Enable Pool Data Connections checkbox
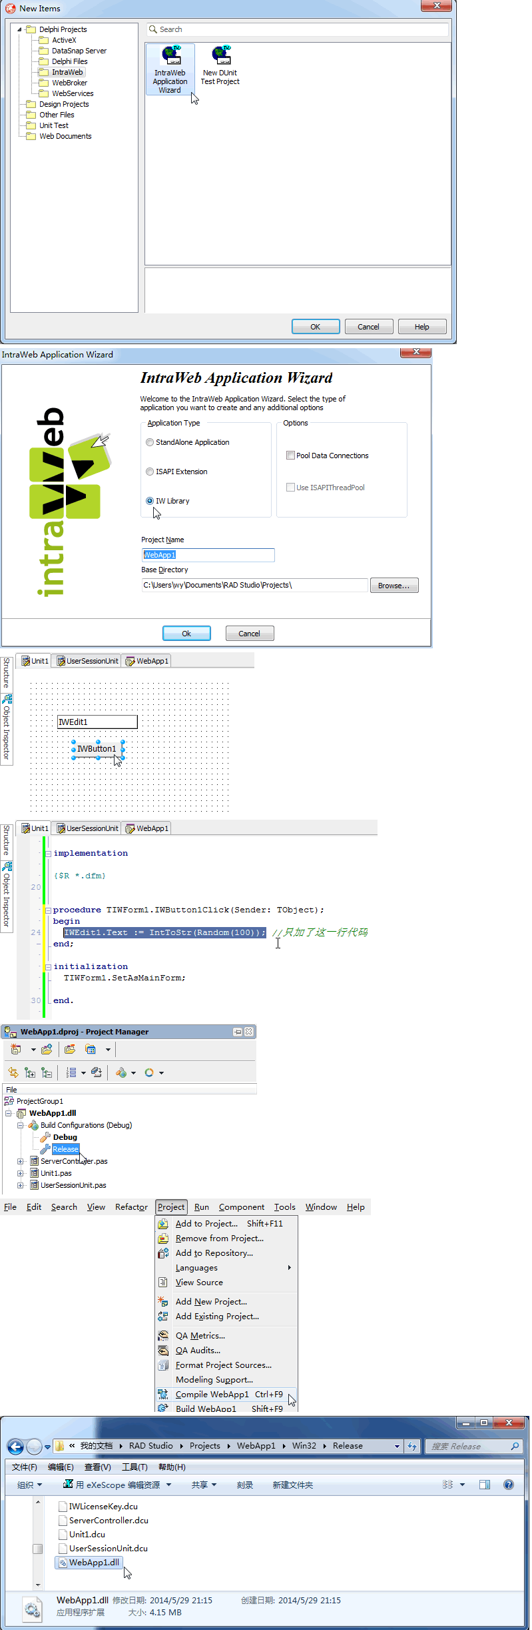The height and width of the screenshot is (1630, 532). (290, 456)
